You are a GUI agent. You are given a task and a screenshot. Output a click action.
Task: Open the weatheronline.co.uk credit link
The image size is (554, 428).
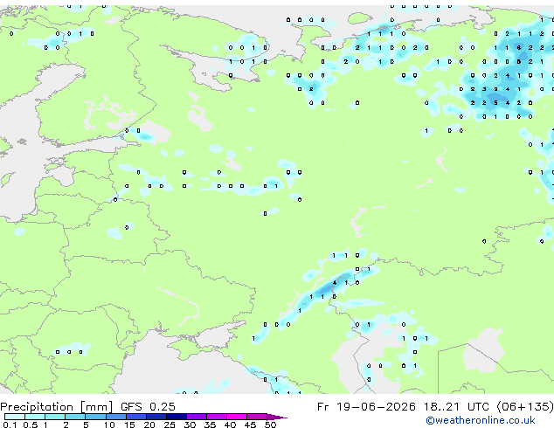(481, 420)
